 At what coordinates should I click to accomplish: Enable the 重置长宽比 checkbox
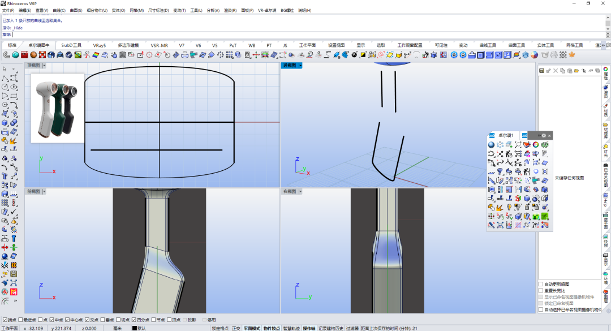(541, 290)
